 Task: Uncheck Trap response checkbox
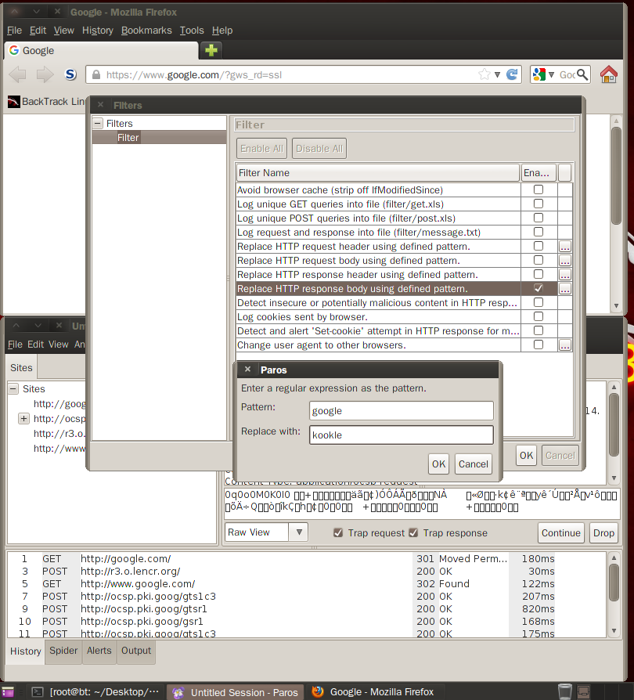point(413,532)
